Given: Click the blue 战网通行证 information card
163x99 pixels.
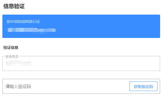Looking at the screenshot, I should click(x=81, y=26).
